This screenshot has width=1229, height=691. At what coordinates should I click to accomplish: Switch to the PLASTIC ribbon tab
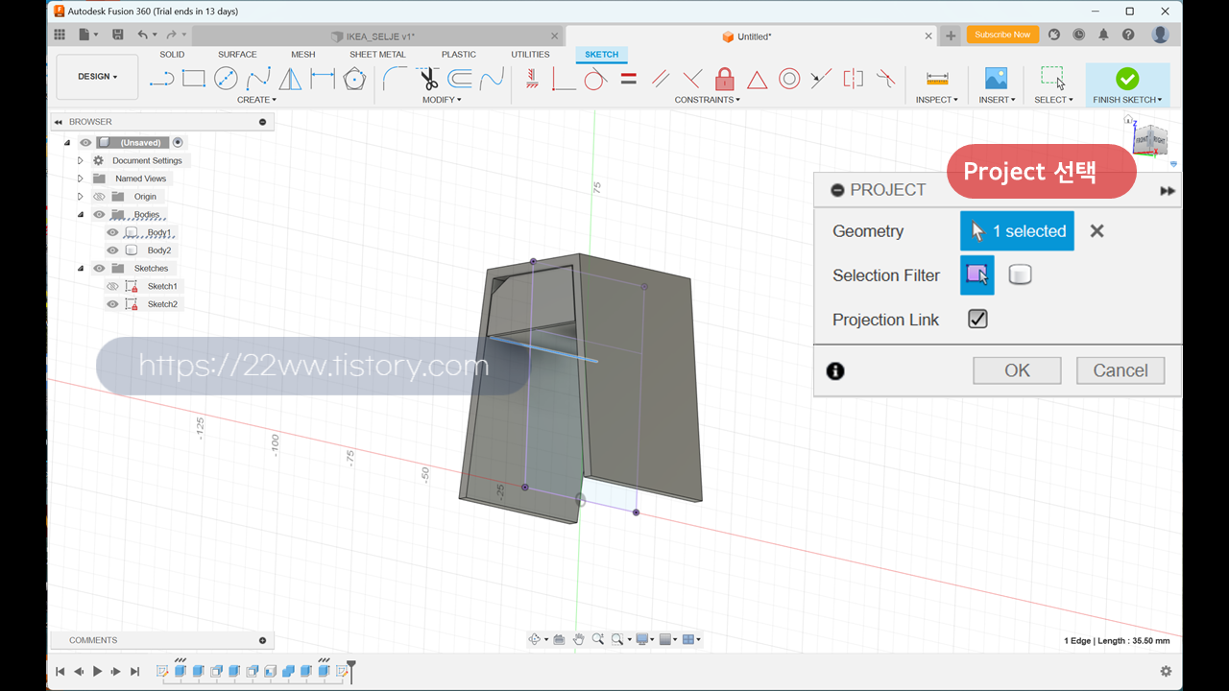pyautogui.click(x=459, y=55)
